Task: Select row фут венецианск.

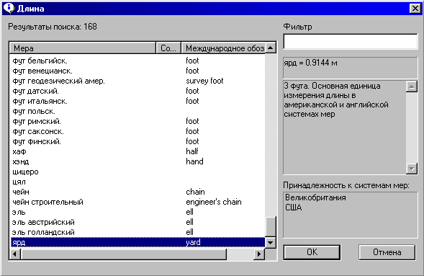Action: point(137,71)
